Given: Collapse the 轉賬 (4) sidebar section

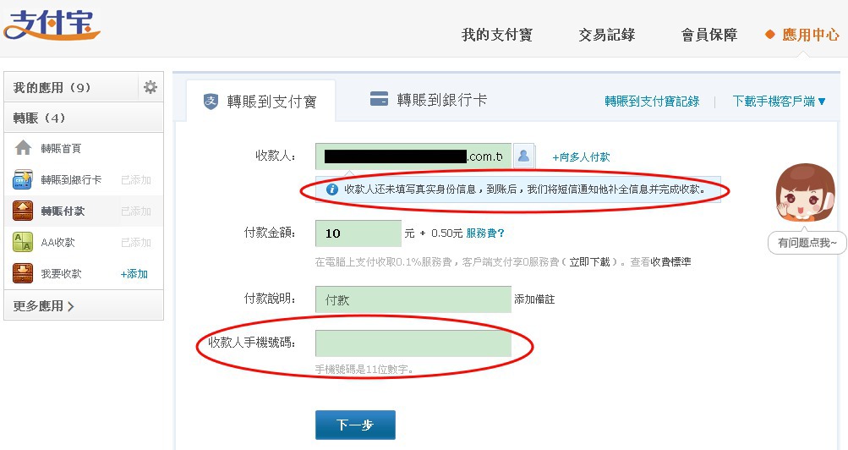Looking at the screenshot, I should point(84,118).
